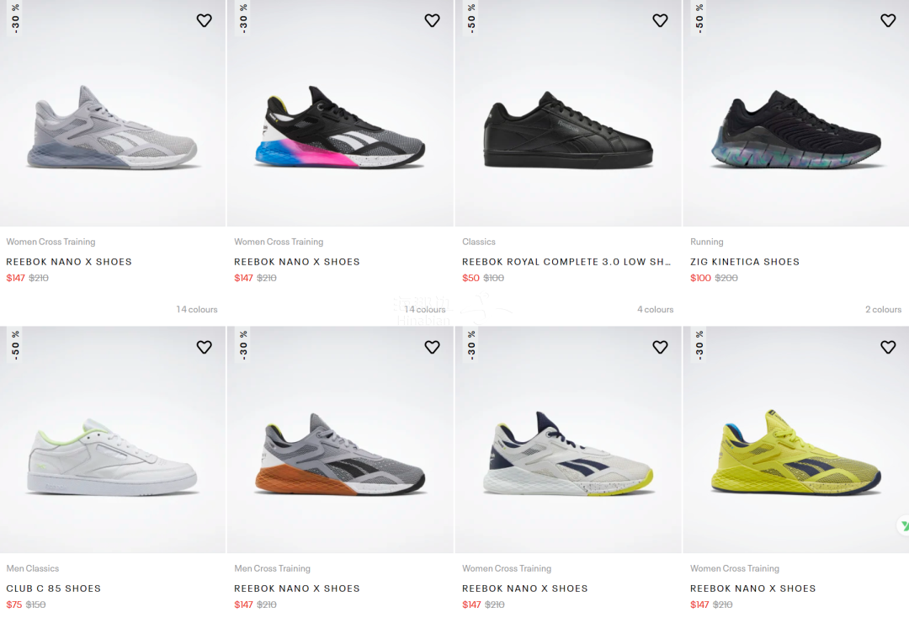Click 14 colours under the all-grey Nano X
This screenshot has height=618, width=909.
point(196,310)
